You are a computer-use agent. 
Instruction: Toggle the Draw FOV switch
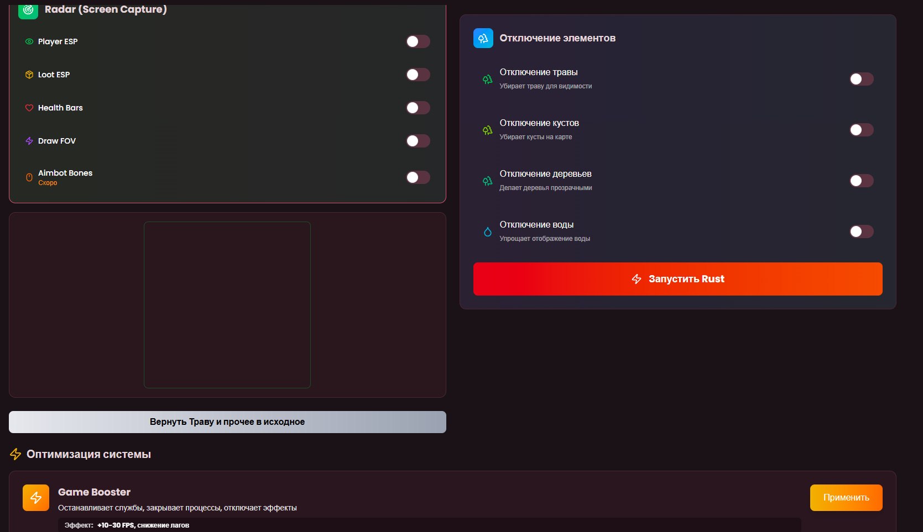pyautogui.click(x=418, y=141)
